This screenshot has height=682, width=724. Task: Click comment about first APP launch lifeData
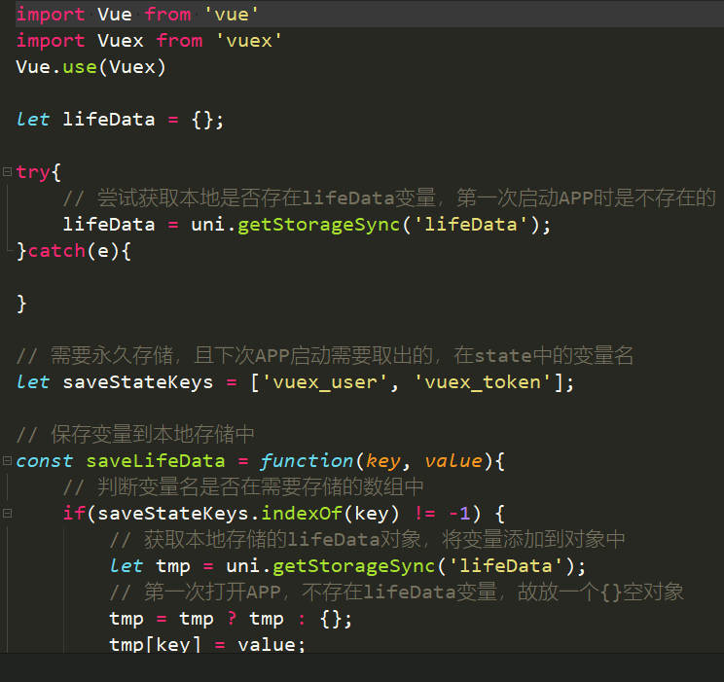coord(389,198)
